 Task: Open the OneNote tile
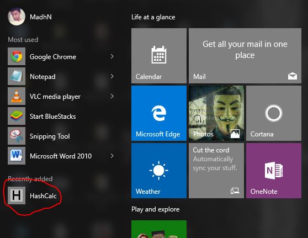click(x=274, y=171)
